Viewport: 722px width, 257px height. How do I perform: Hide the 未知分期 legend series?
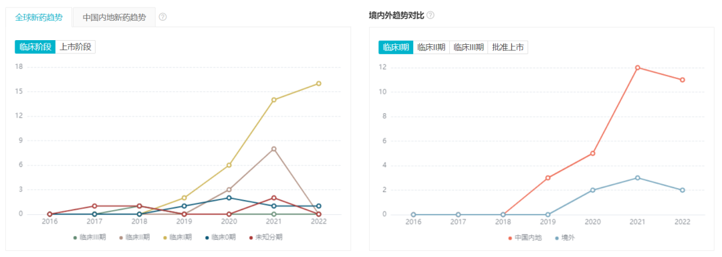click(x=265, y=238)
